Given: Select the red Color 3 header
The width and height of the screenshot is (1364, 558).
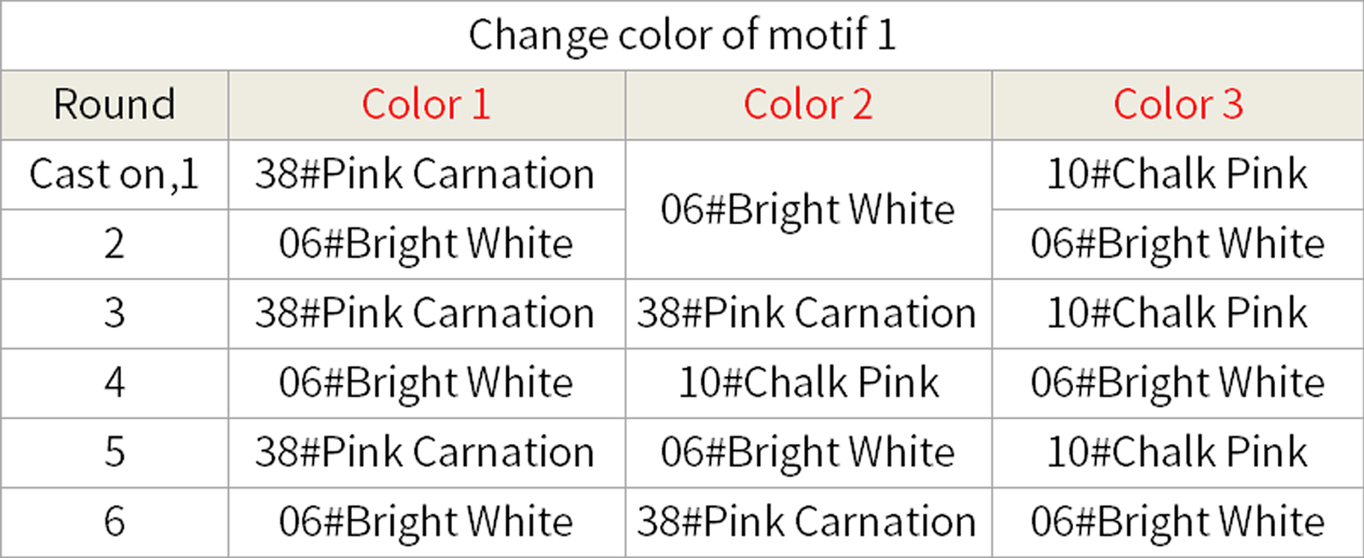Looking at the screenshot, I should 1178,105.
